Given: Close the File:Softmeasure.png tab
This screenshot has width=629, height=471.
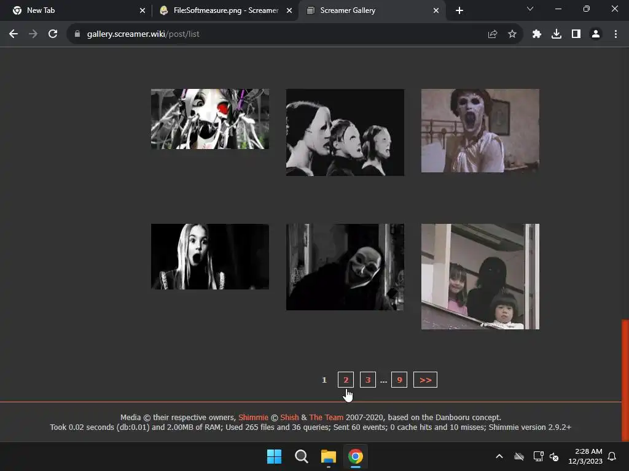Looking at the screenshot, I should click(289, 10).
